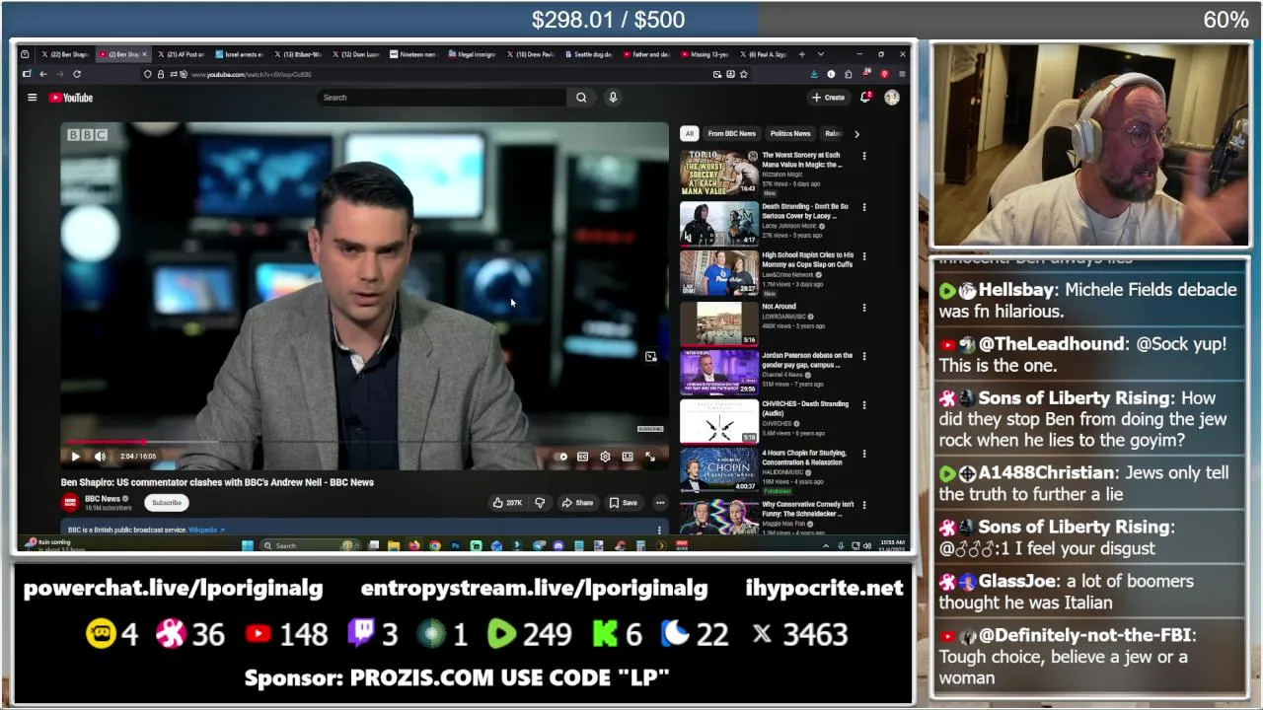Select the From BBC News chip
This screenshot has width=1263, height=710.
pos(731,133)
